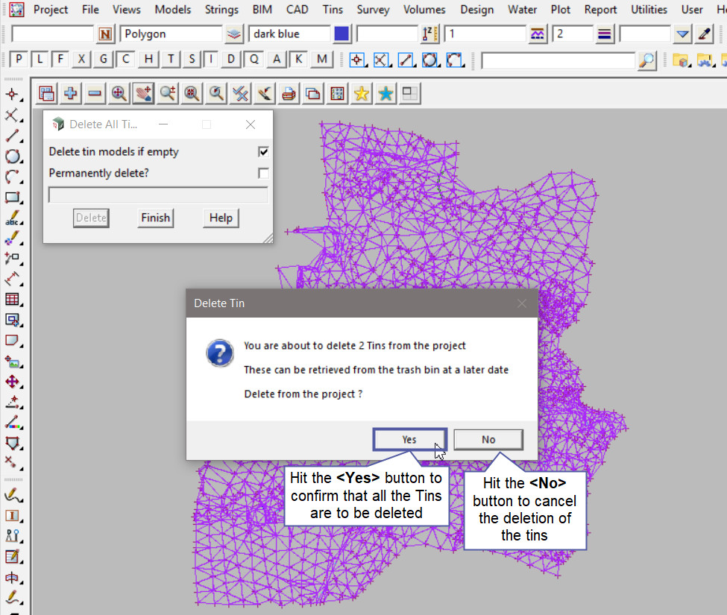Open model layers icon next to Polygon
This screenshot has height=615, width=727.
(234, 34)
